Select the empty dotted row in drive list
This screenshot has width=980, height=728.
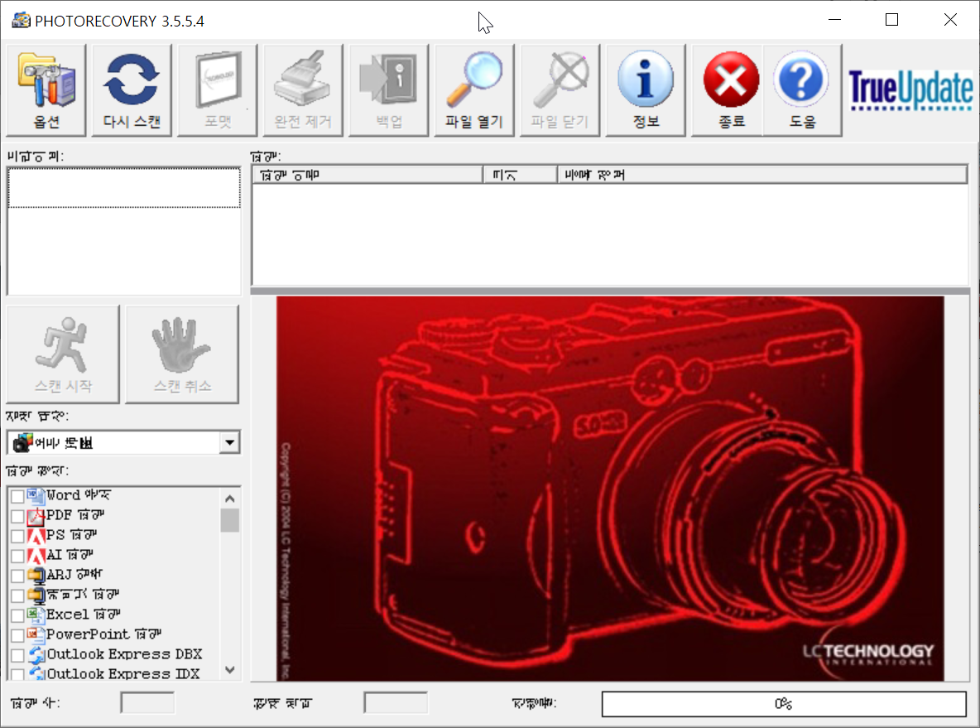pyautogui.click(x=124, y=188)
